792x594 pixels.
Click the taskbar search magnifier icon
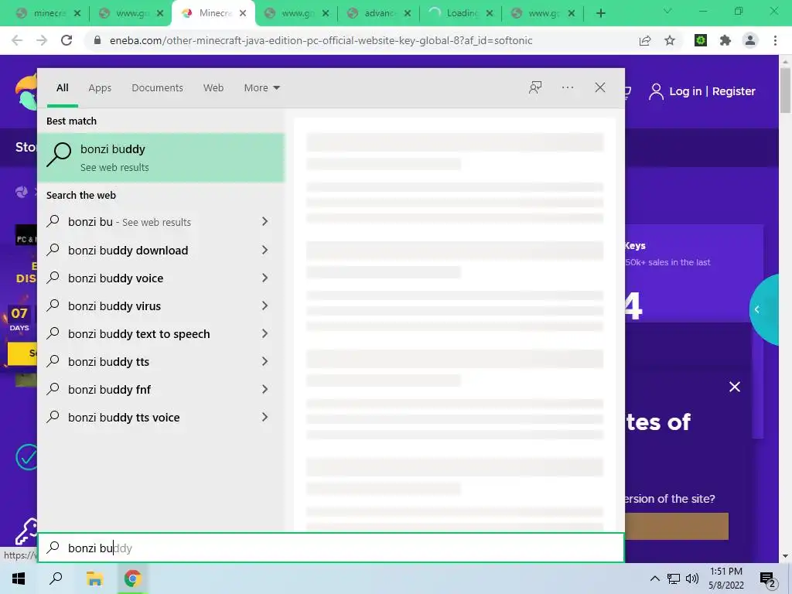point(56,579)
